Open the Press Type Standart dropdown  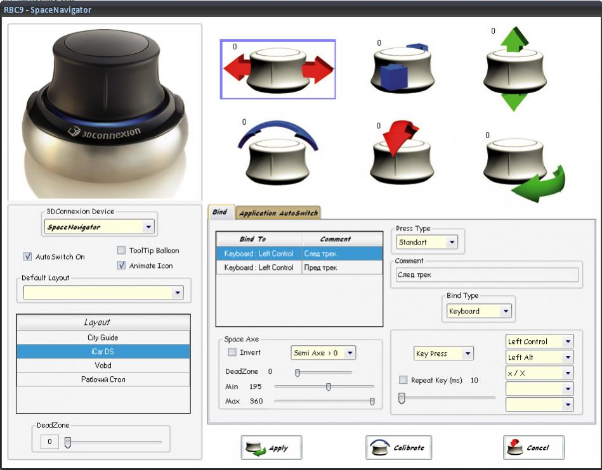coord(426,242)
